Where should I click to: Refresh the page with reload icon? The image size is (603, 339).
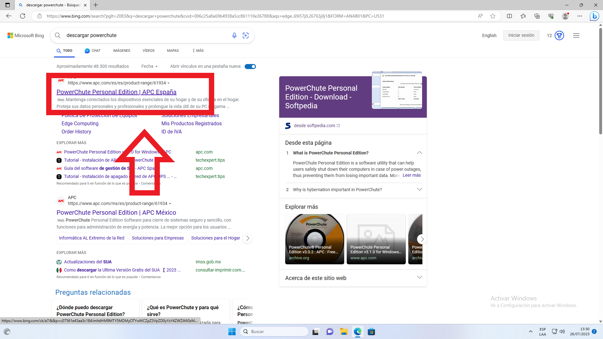pos(23,16)
